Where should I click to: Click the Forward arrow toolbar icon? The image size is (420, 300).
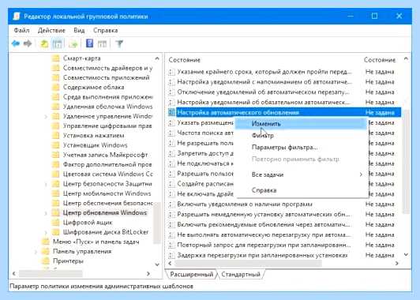point(28,43)
